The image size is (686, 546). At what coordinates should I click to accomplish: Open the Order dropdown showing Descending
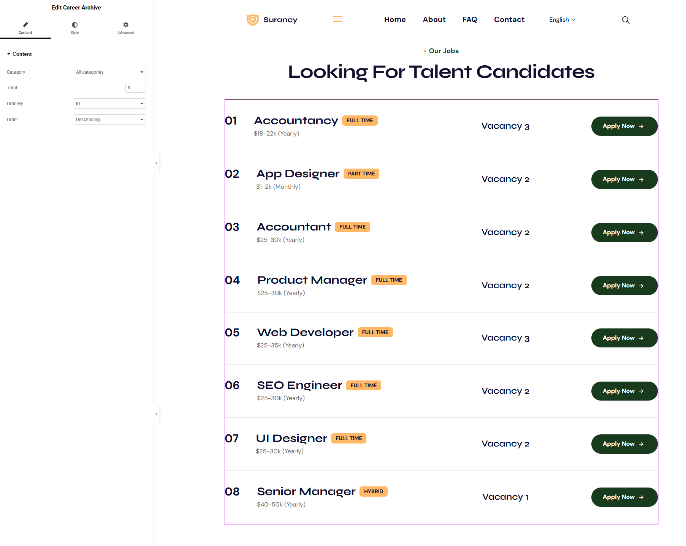click(110, 120)
